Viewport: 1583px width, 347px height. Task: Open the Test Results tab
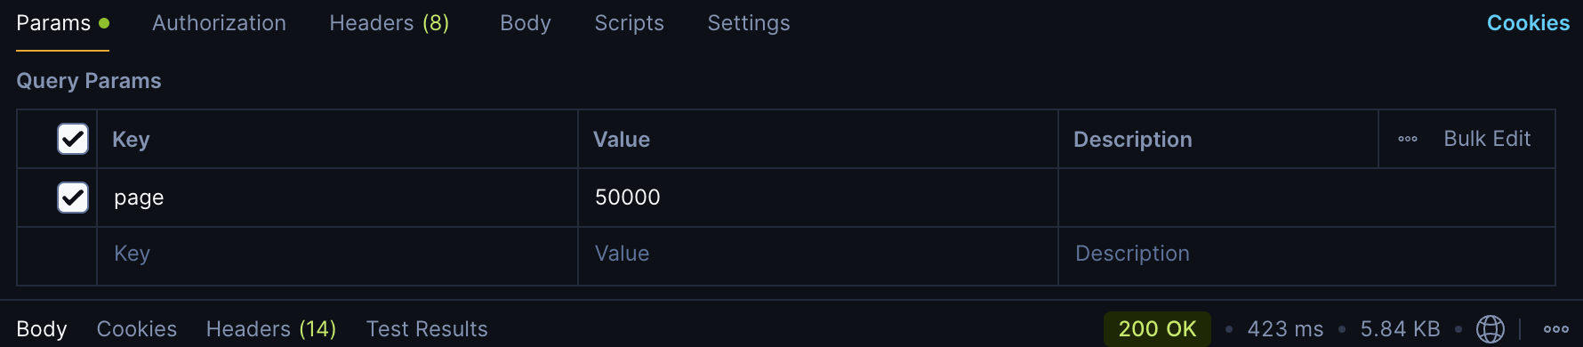(427, 329)
